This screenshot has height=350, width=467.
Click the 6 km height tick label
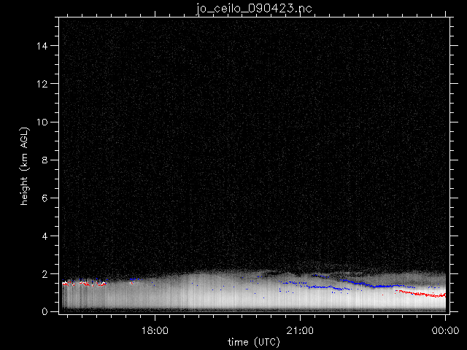click(47, 198)
